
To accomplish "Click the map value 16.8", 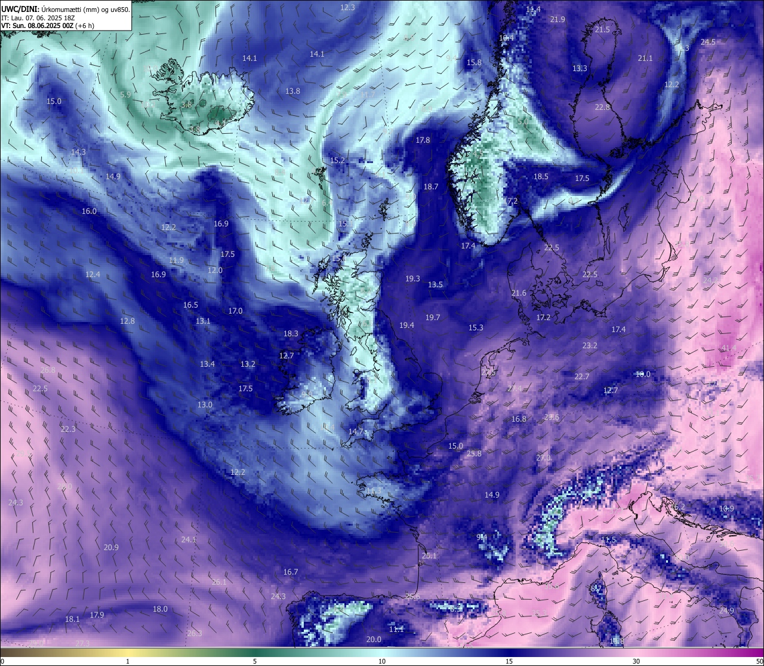I will coord(519,419).
